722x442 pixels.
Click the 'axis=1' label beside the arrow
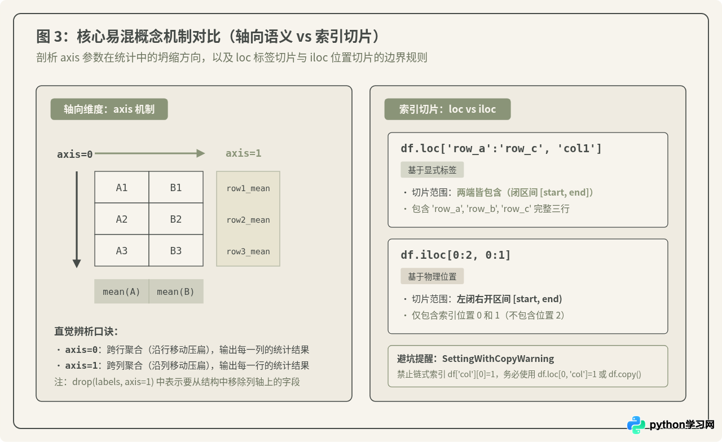tap(243, 153)
